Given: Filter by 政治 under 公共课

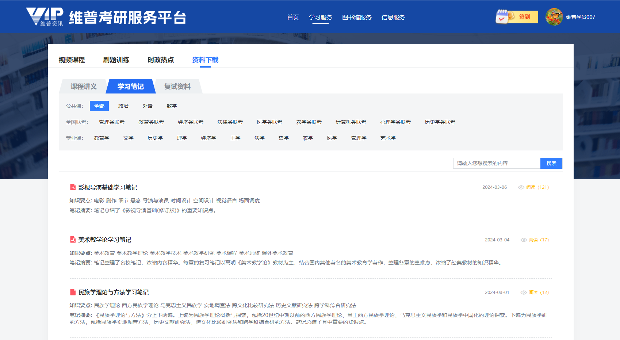Looking at the screenshot, I should coord(123,106).
